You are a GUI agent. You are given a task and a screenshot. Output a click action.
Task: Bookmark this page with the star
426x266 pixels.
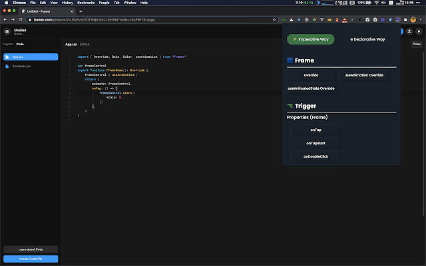point(274,19)
